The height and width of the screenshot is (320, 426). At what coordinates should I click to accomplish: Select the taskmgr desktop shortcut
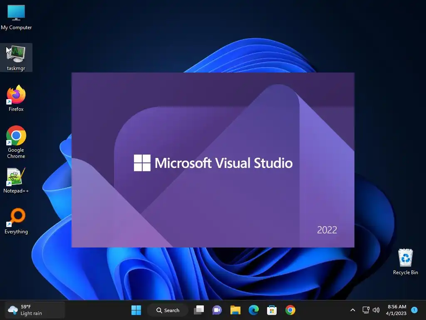click(16, 57)
